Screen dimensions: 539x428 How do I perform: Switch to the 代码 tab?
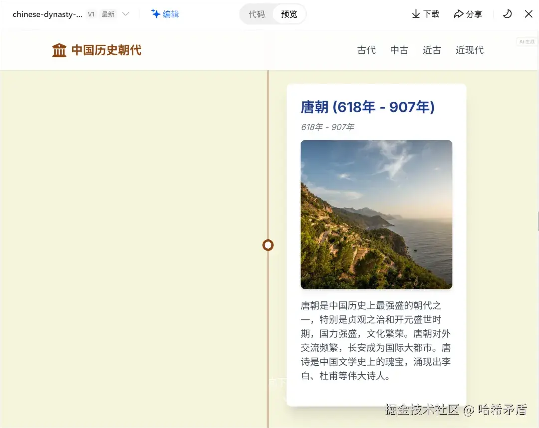point(257,14)
